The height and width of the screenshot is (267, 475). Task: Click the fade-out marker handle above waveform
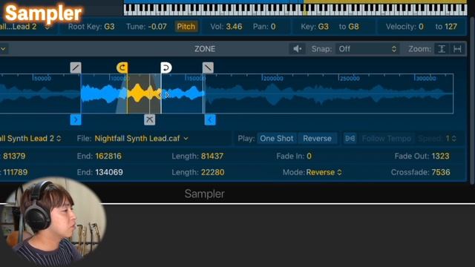(x=208, y=67)
